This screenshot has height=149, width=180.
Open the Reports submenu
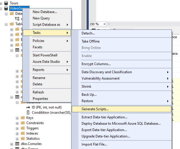[47, 70]
